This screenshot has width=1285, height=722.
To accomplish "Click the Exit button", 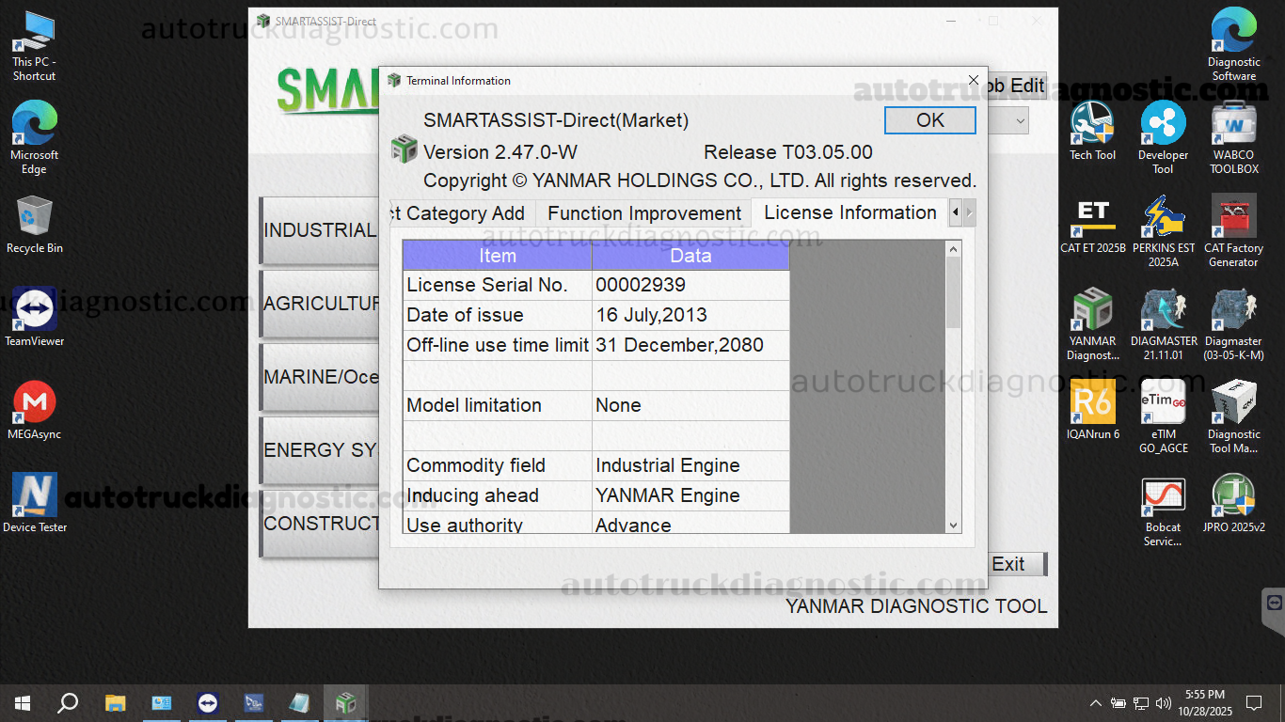I will click(x=1015, y=564).
